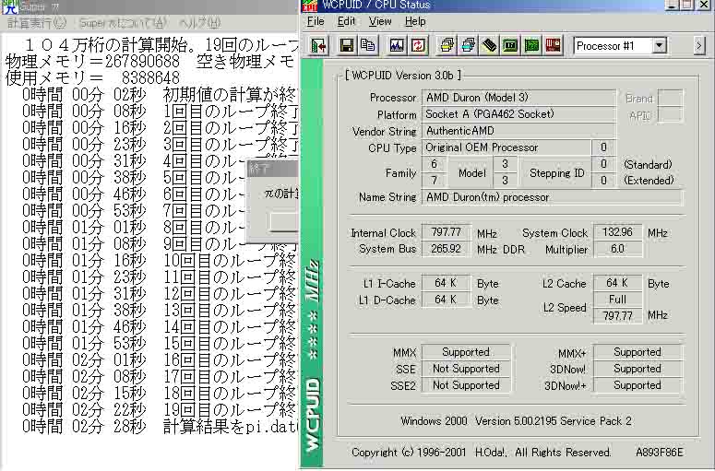Screen dimensions: 715x471
Task: Click the 19回目のループ line in Super PI
Action: point(160,410)
